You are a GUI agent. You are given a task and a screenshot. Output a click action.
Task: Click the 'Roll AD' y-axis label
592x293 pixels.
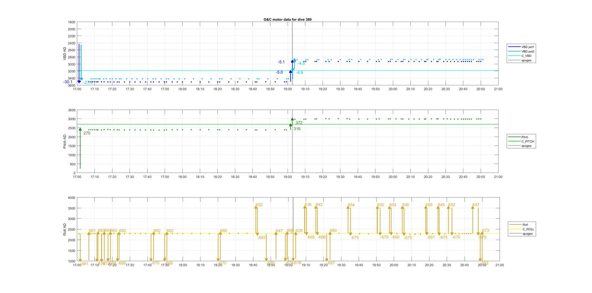65,230
